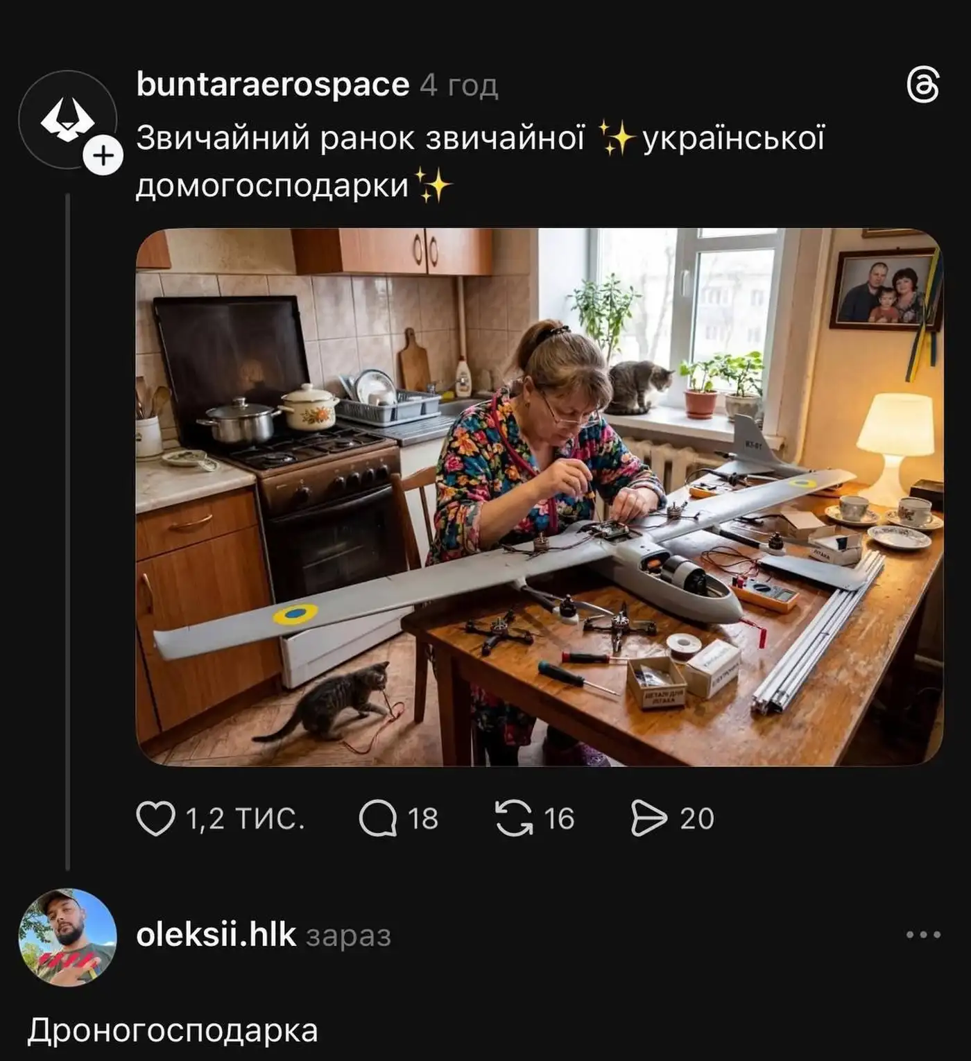
Task: Share the post with paper plane icon
Action: coord(648,818)
